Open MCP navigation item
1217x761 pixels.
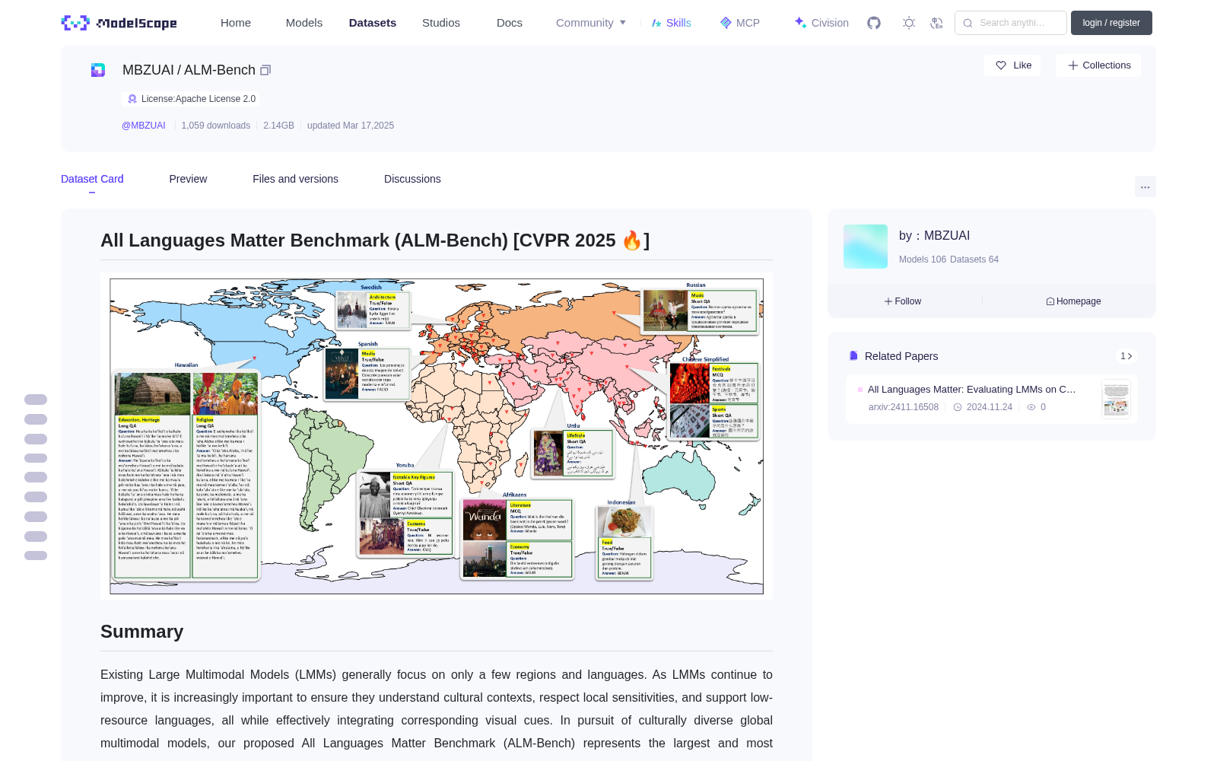pyautogui.click(x=739, y=23)
